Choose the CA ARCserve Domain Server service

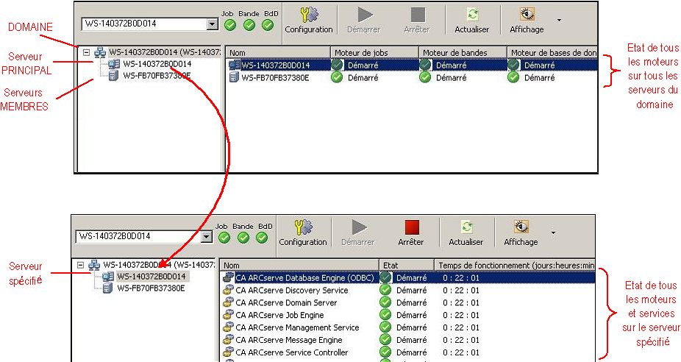coord(286,302)
